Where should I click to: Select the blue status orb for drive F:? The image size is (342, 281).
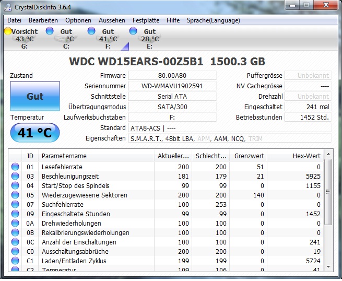tap(91, 31)
